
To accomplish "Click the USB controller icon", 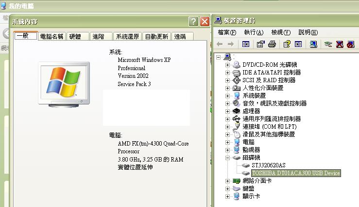I will [x=236, y=119].
